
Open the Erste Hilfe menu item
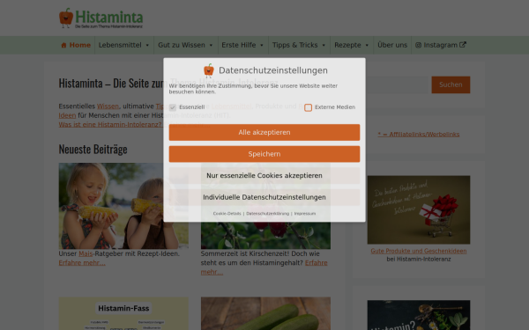(243, 45)
